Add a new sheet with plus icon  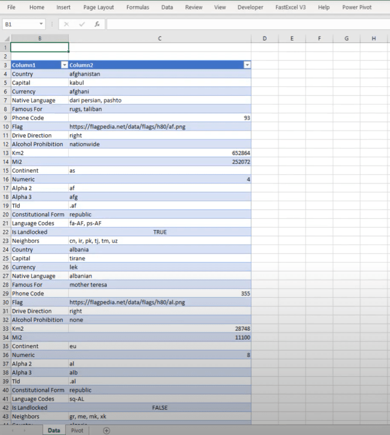(107, 430)
